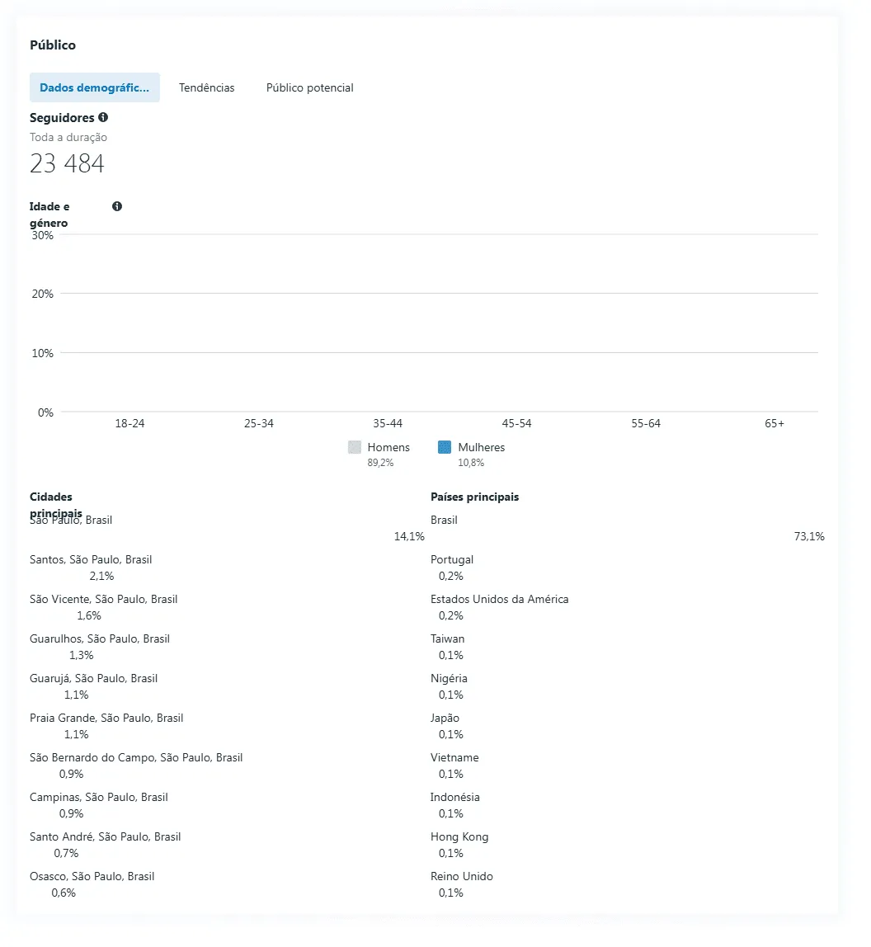
Task: Click the 65+ age group label
Action: (x=774, y=423)
